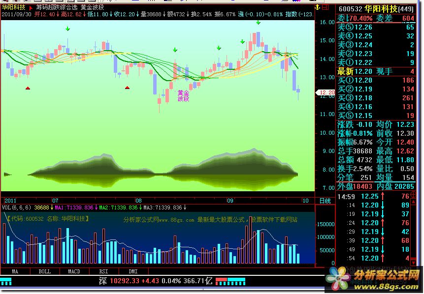Click the crosshair icon beside the 14:59 trade
Image resolution: width=424 pixels, height=294 pixels.
(413, 194)
